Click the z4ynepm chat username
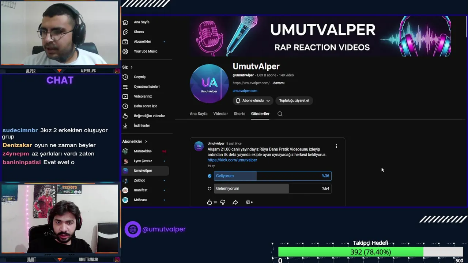This screenshot has height=263, width=468. pyautogui.click(x=16, y=154)
